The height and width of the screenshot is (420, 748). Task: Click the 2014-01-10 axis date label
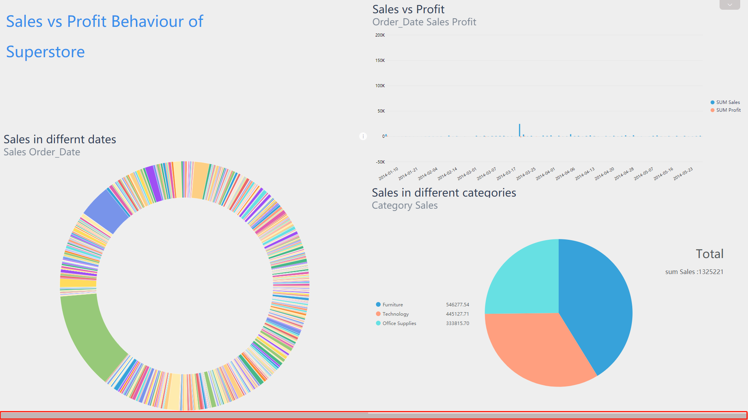click(x=388, y=174)
